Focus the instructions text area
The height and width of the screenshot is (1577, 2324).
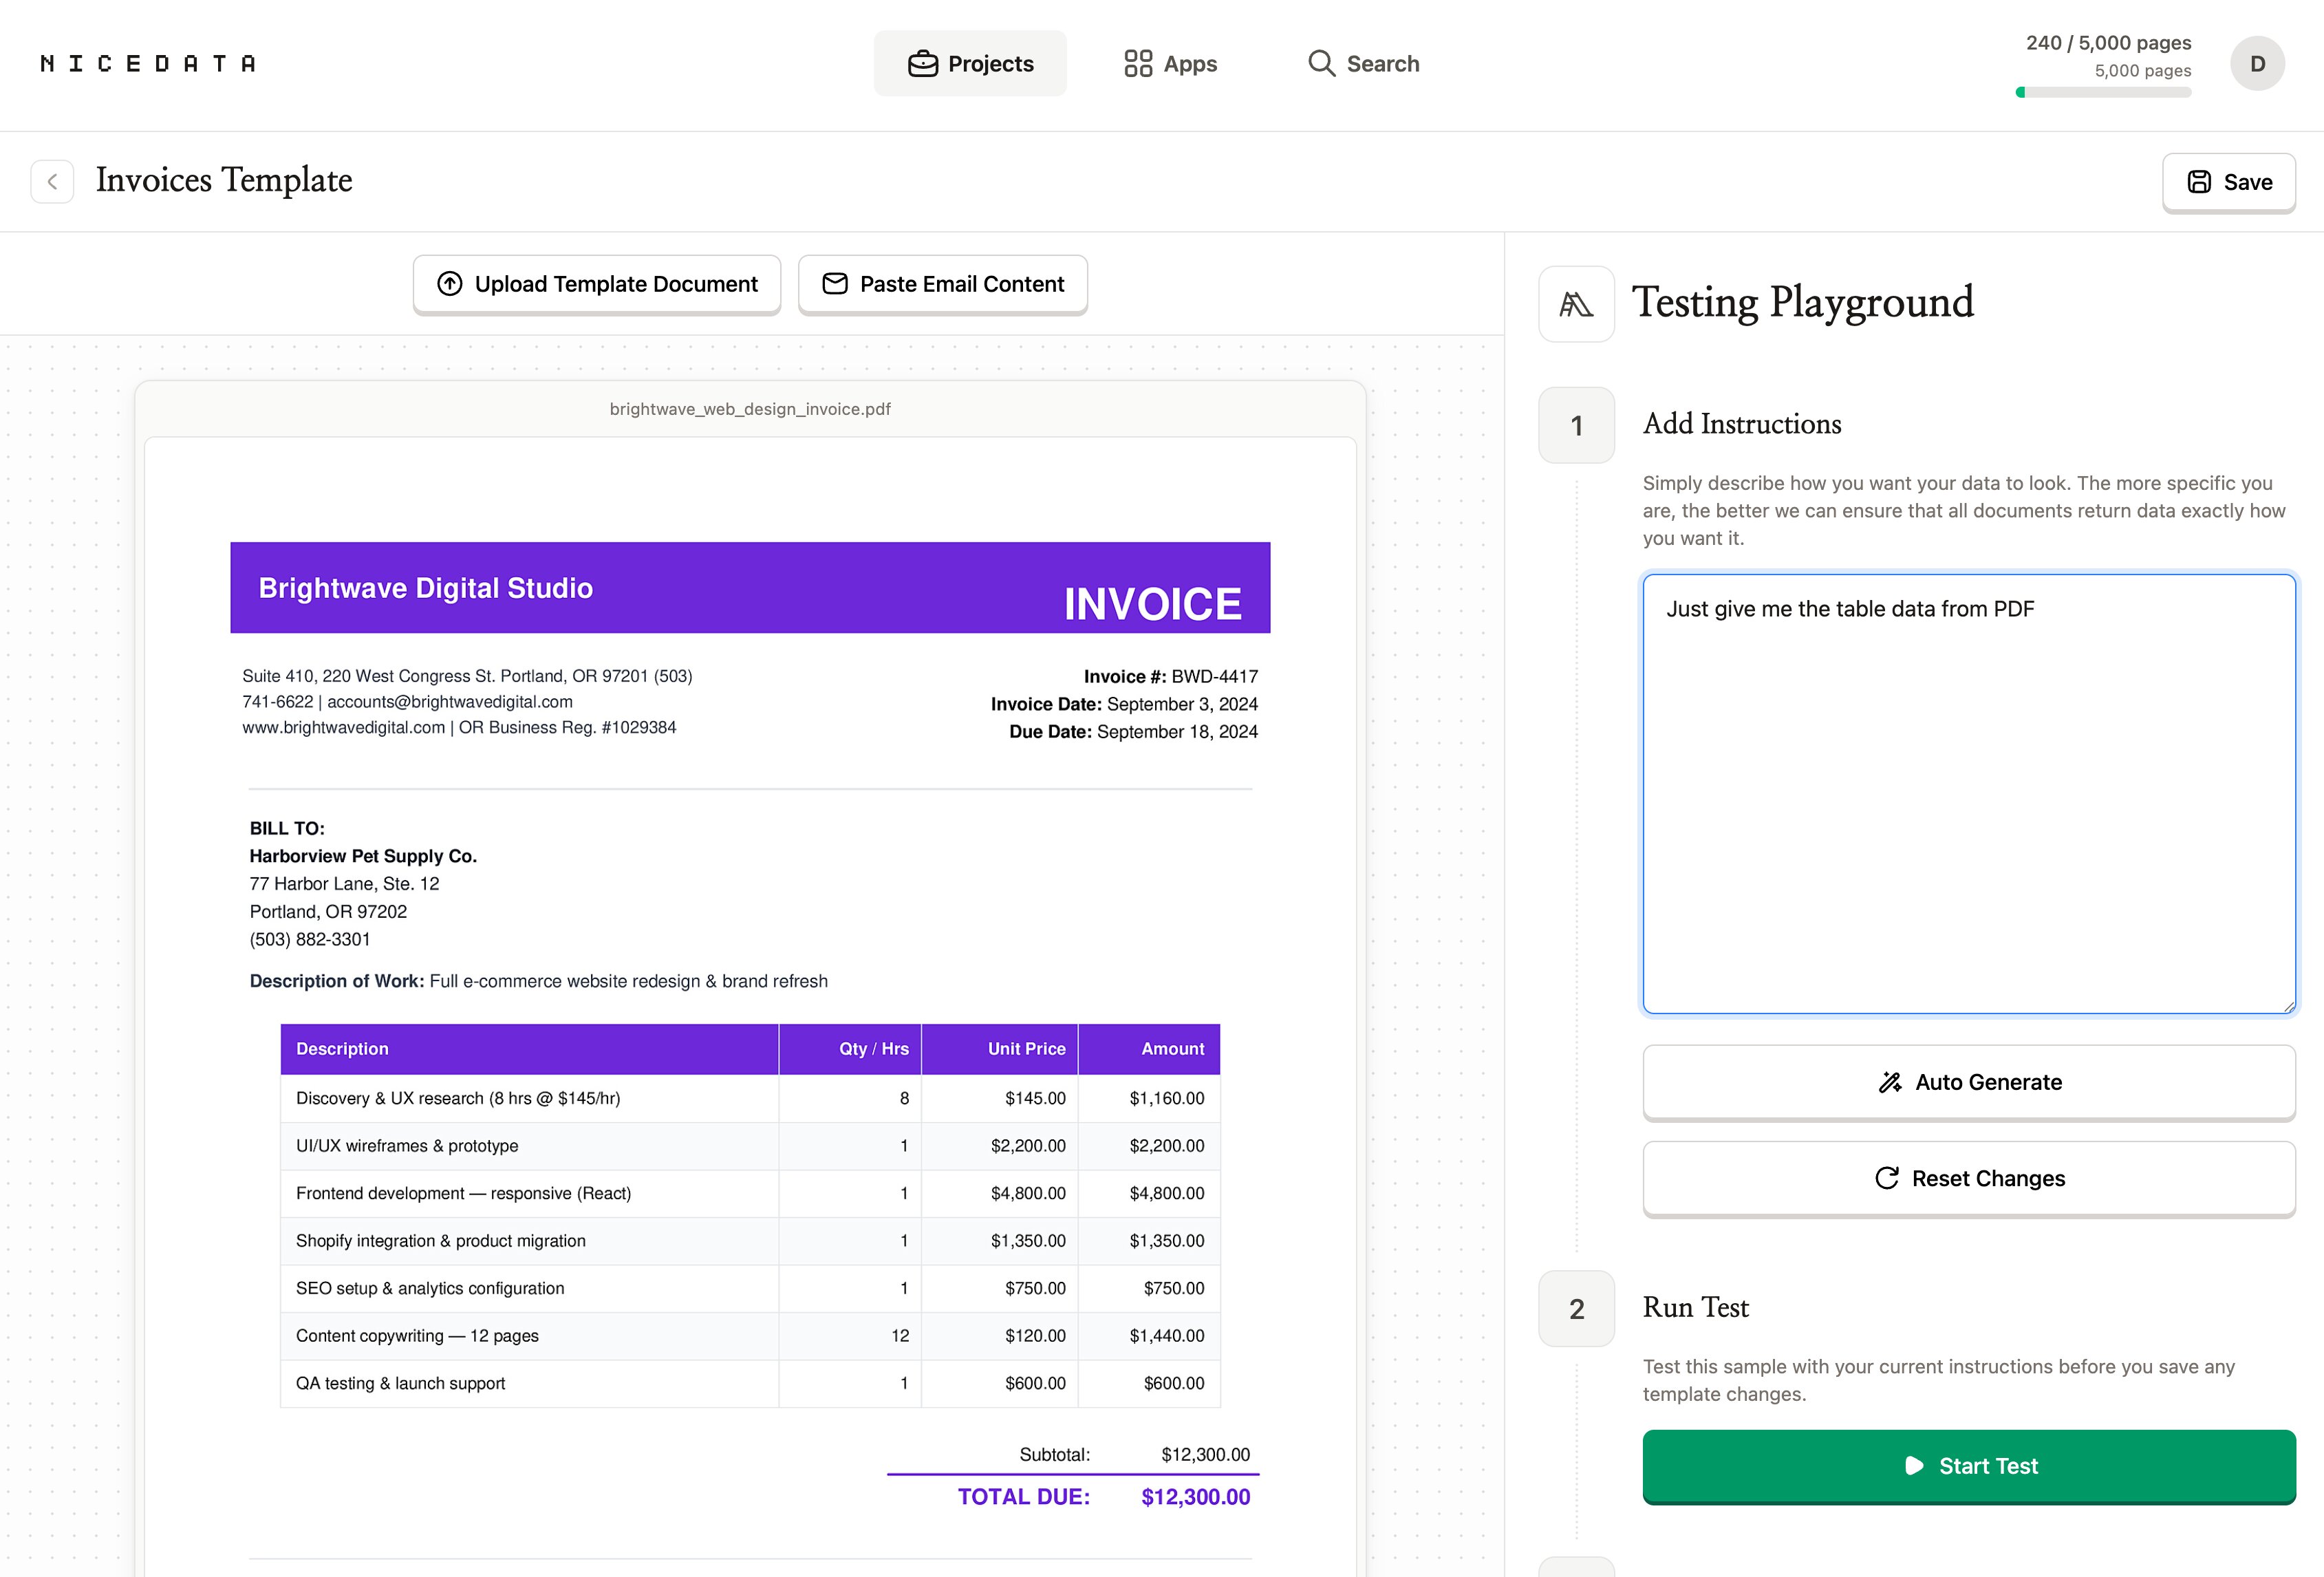tap(1969, 794)
